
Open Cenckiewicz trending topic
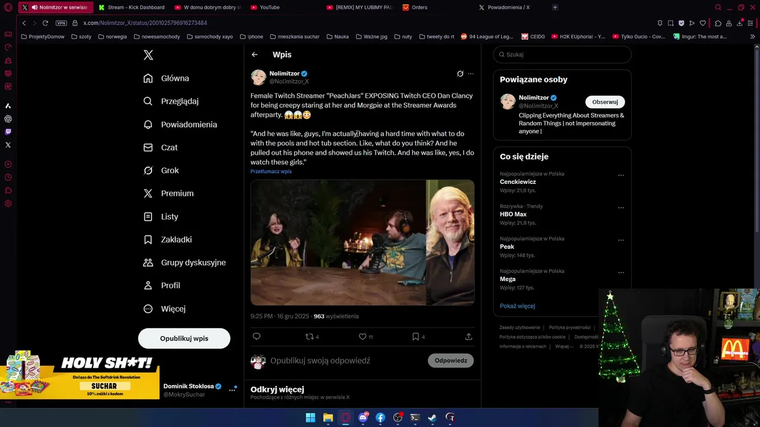point(518,182)
